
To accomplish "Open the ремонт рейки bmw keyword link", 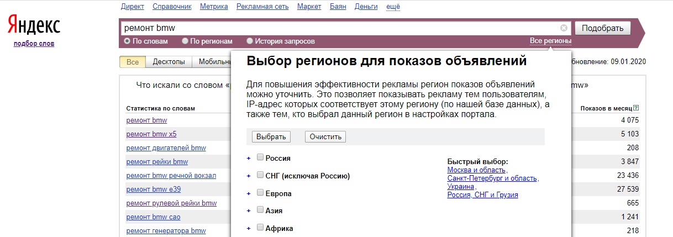I will 157,161.
